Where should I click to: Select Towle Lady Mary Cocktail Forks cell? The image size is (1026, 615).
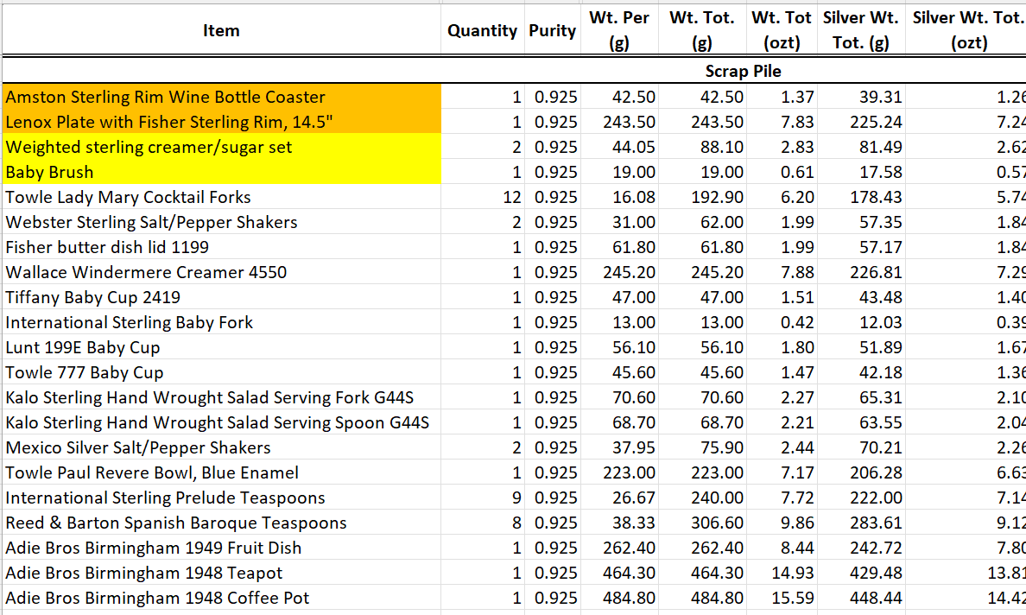click(222, 197)
